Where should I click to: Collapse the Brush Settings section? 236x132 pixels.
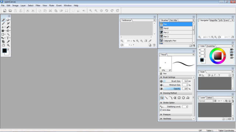click(x=161, y=77)
